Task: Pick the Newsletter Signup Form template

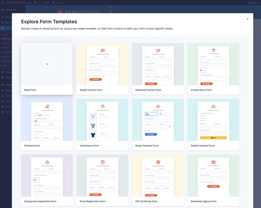Action: [x=213, y=180]
